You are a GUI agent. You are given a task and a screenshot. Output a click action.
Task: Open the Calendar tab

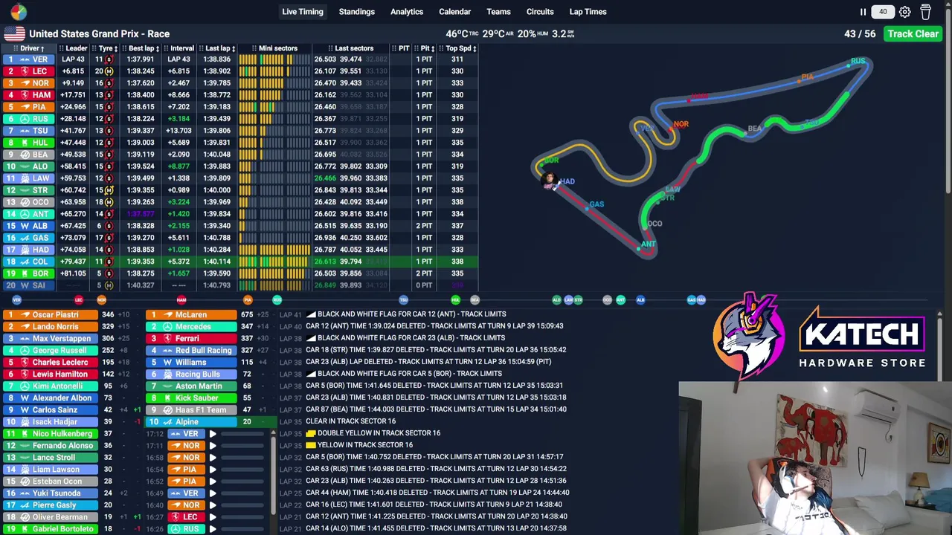coord(454,12)
